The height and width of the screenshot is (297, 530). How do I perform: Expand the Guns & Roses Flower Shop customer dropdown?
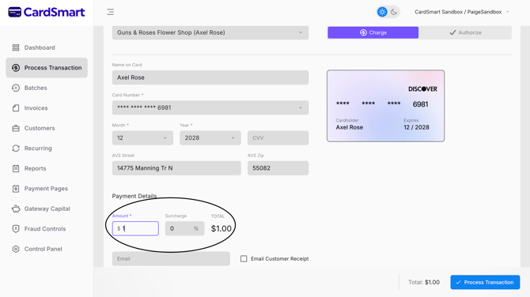pos(210,32)
